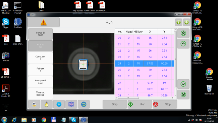Viewport: 218px width, 123px height.
Task: Click the red Stop button
Action: click(165, 104)
